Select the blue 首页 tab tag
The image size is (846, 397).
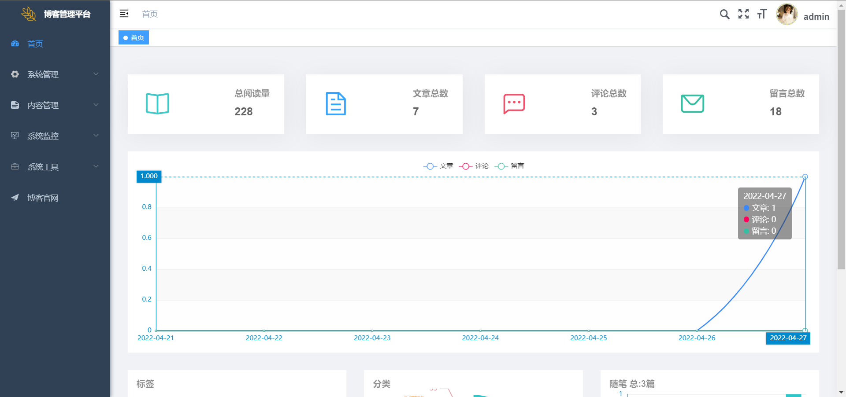(134, 37)
